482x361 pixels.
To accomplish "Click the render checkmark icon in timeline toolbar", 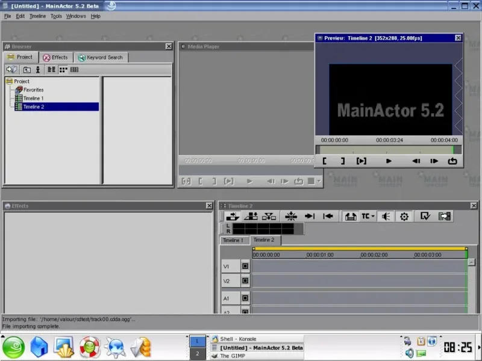I will point(425,217).
